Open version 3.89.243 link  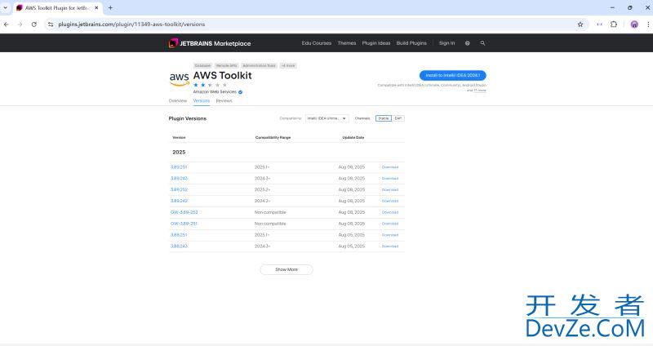179,178
